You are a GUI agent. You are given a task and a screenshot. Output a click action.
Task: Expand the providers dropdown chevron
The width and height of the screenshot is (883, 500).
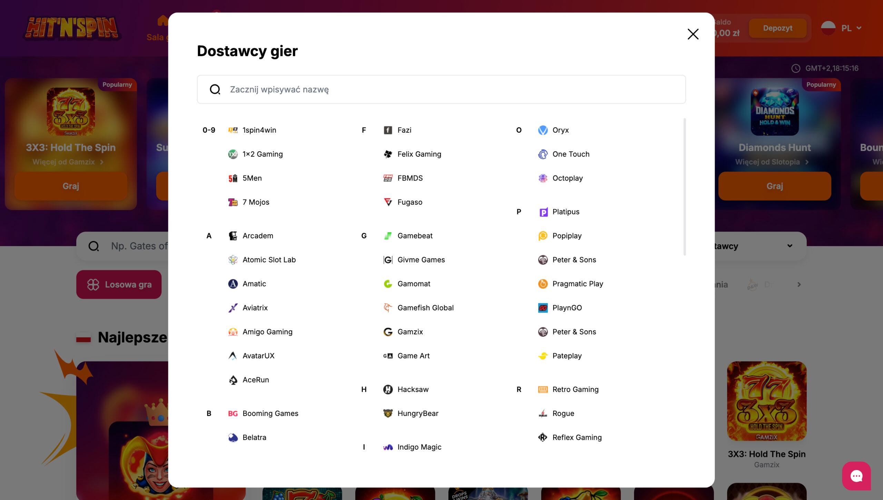790,246
